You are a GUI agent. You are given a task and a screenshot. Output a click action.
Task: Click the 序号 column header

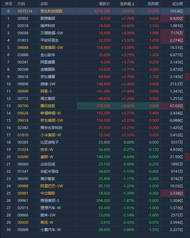coord(8,4)
